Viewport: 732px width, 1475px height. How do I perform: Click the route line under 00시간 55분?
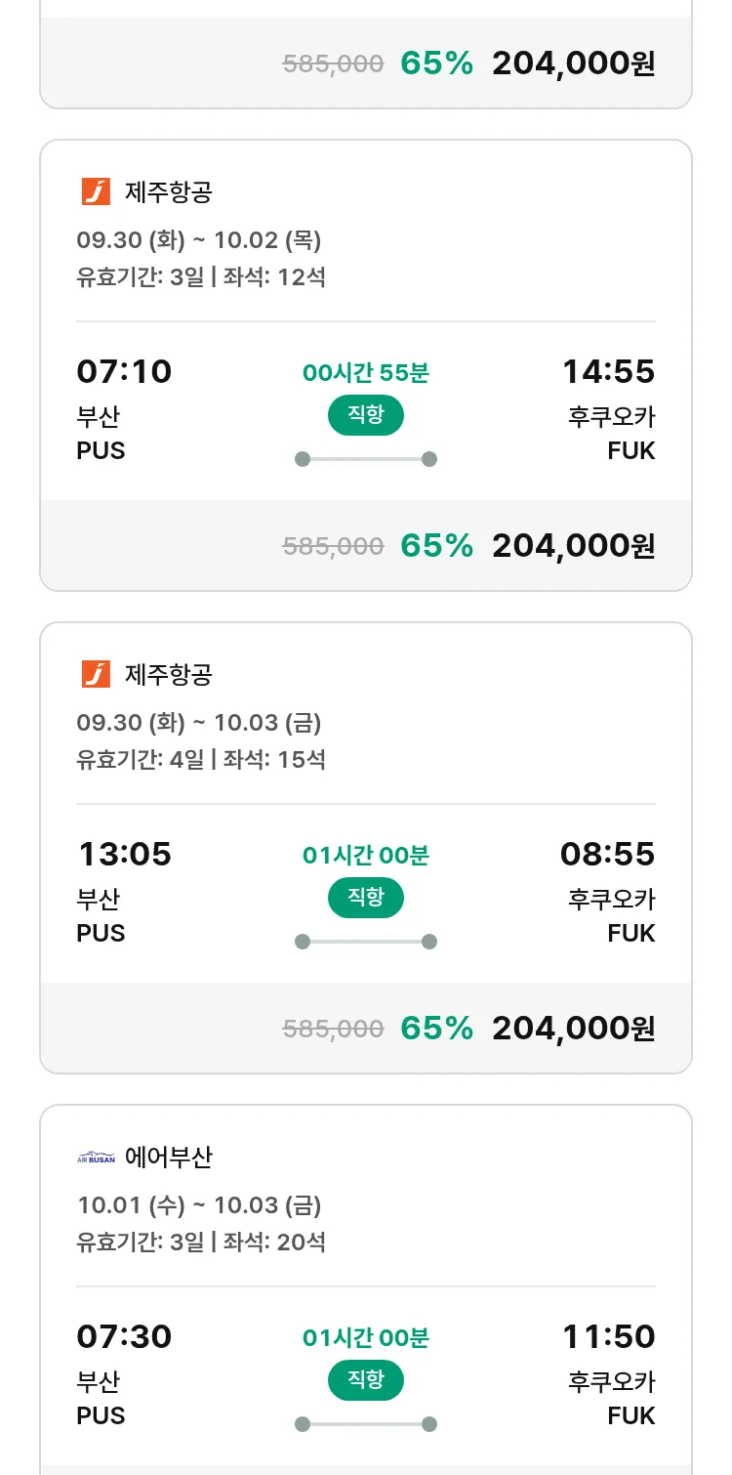coord(366,459)
